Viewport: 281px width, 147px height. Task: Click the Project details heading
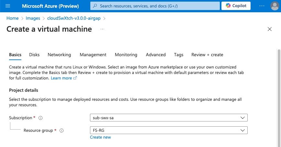[24, 90]
